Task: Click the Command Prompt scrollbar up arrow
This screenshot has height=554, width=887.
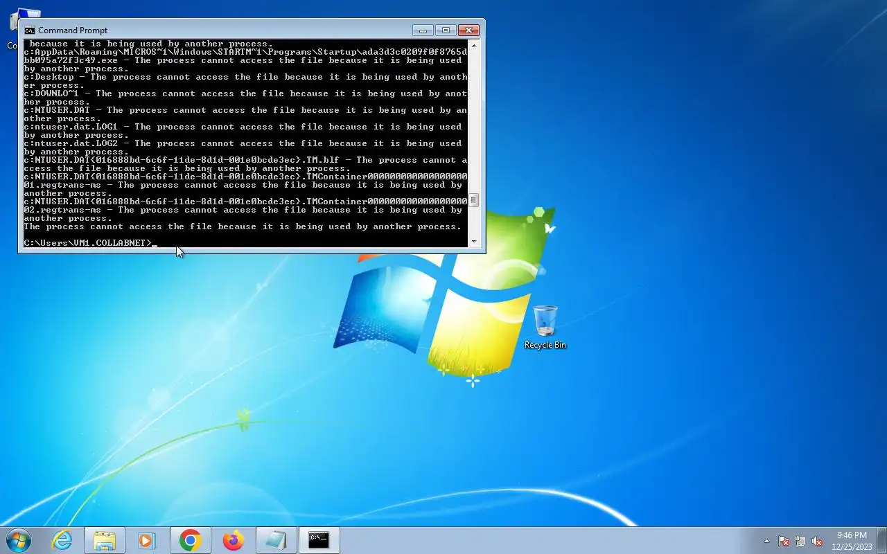Action: (474, 44)
